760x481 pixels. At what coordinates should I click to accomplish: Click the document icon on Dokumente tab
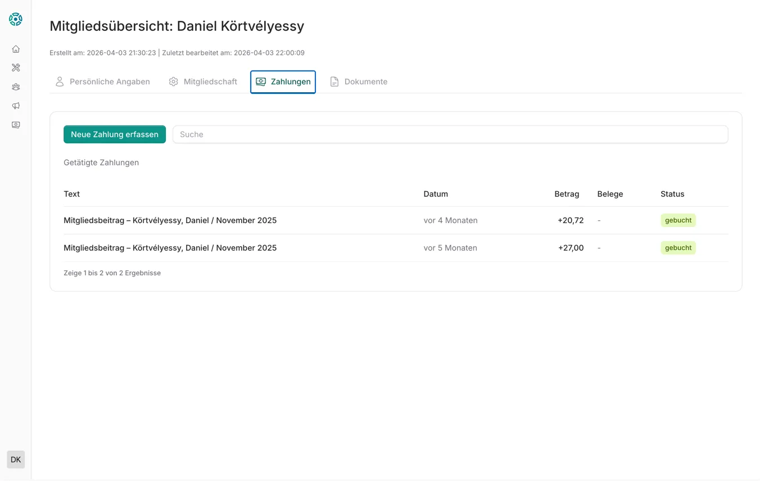[334, 82]
